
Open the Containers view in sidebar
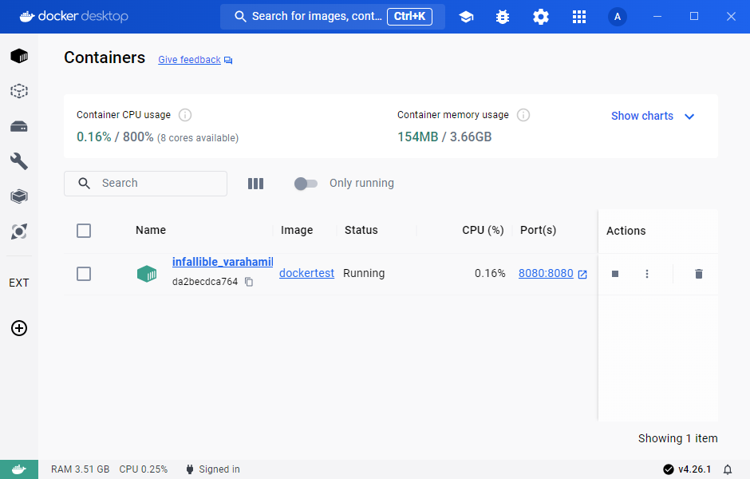pos(19,56)
